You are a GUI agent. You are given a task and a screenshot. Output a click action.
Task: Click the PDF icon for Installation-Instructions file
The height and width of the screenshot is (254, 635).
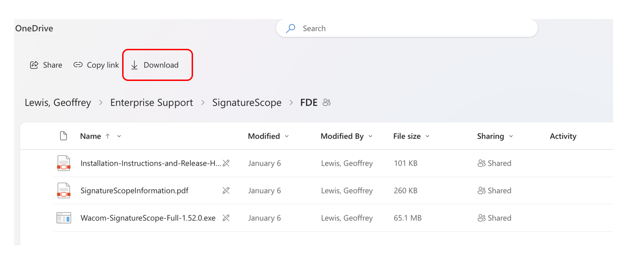[64, 163]
